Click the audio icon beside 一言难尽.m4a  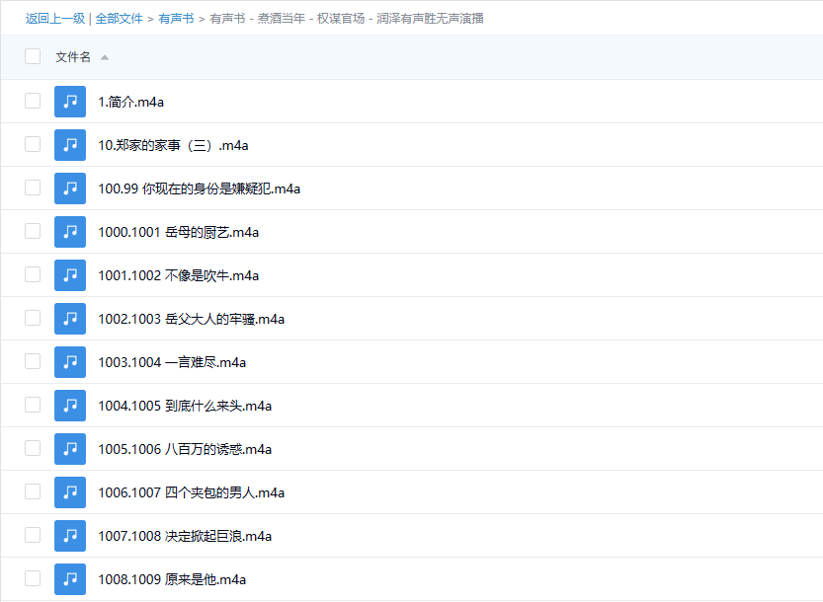pos(70,362)
